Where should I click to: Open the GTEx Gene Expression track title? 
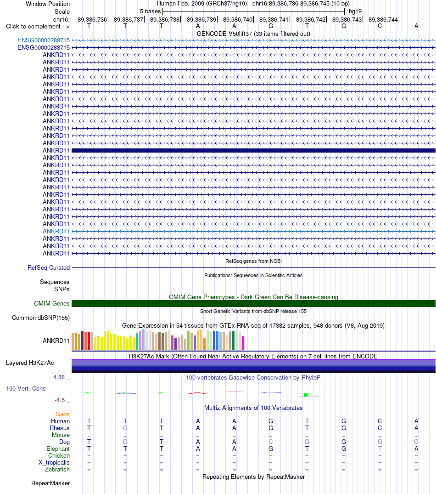tap(253, 325)
